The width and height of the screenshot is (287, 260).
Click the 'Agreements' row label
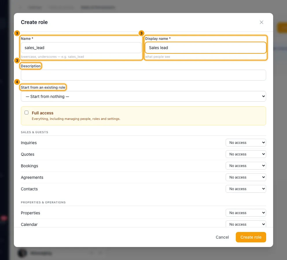tap(32, 177)
